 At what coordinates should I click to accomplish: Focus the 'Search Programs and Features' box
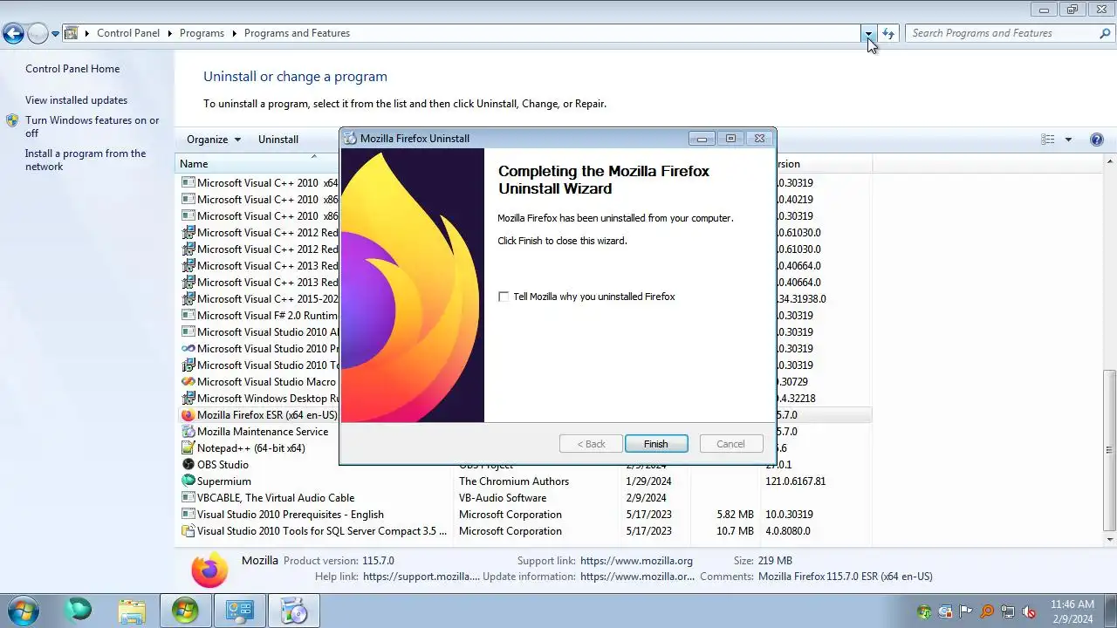(x=1002, y=33)
